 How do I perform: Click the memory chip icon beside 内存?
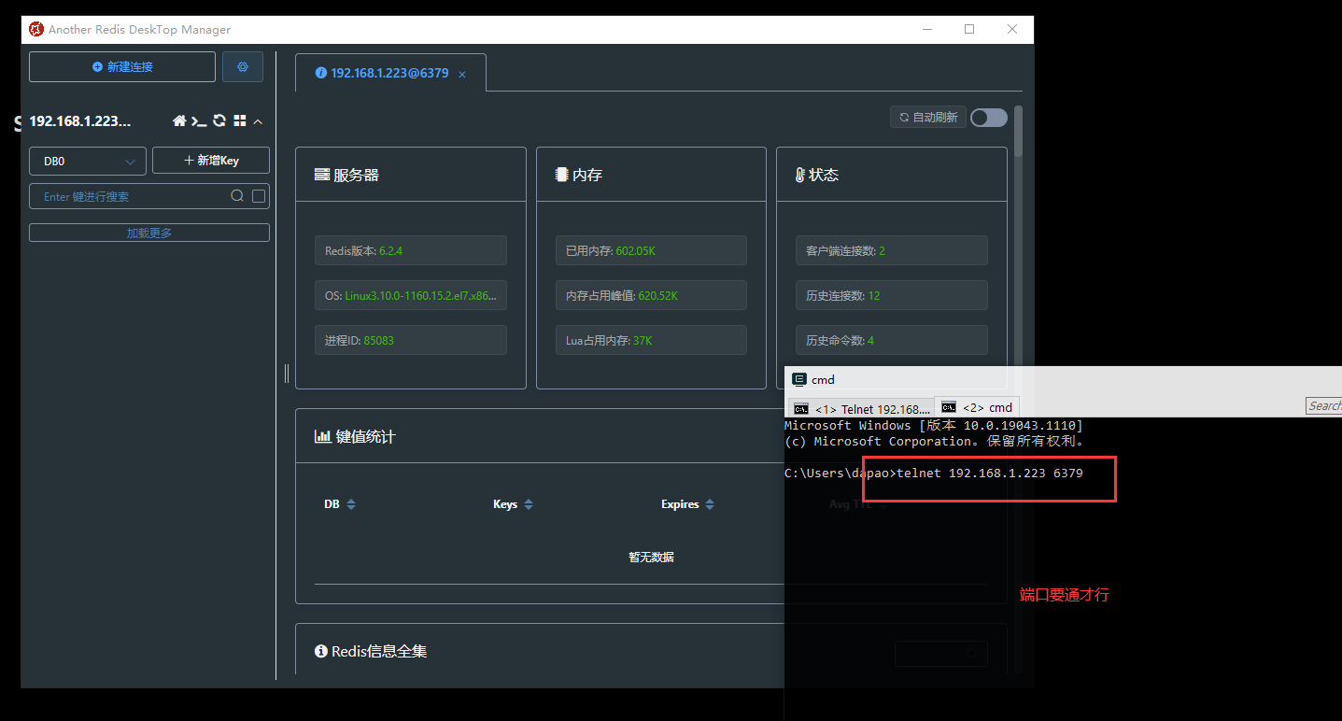[561, 175]
